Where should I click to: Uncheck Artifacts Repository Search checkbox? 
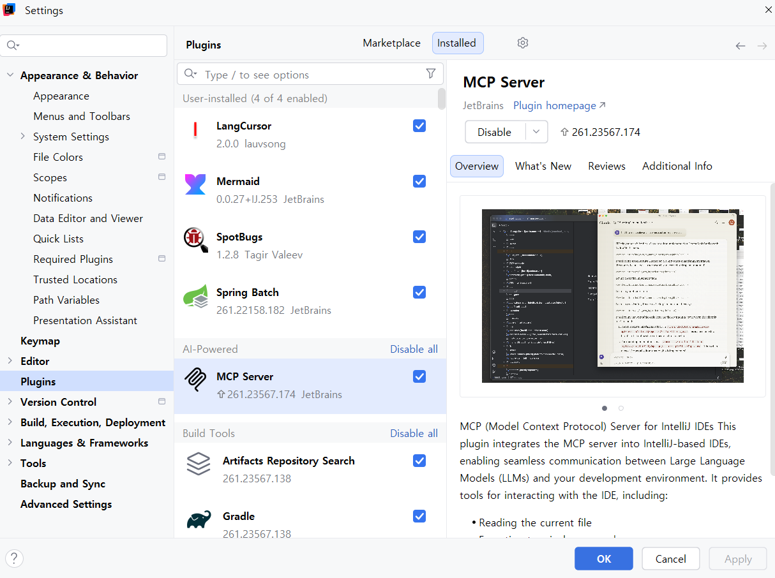click(x=419, y=461)
